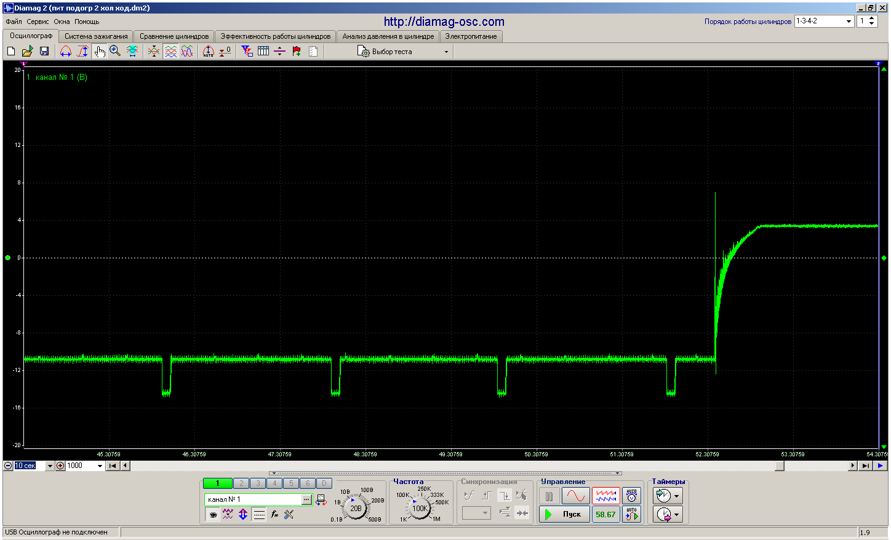This screenshot has width=891, height=540.
Task: Add a marker with red flag icon
Action: coord(297,52)
